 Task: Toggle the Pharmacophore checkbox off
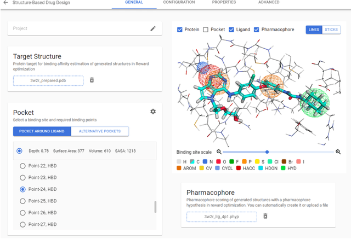(x=257, y=30)
